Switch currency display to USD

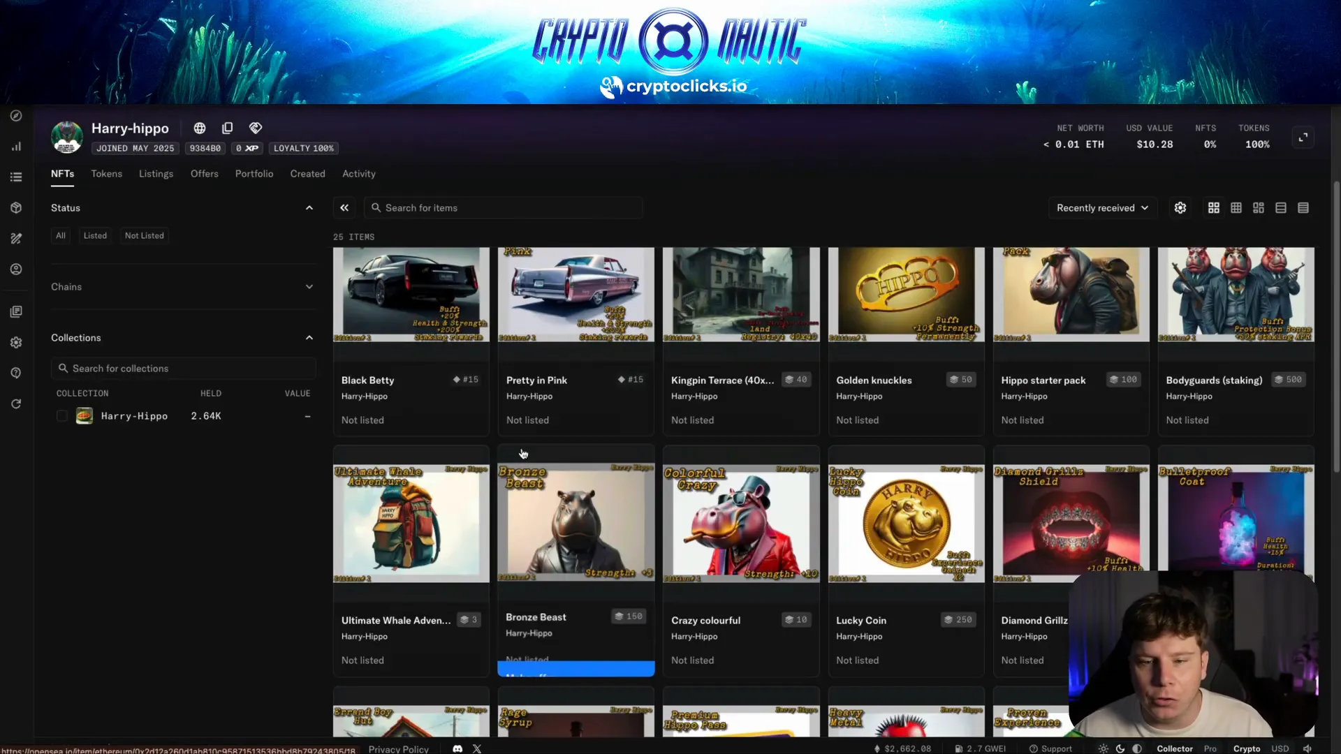[x=1280, y=748]
